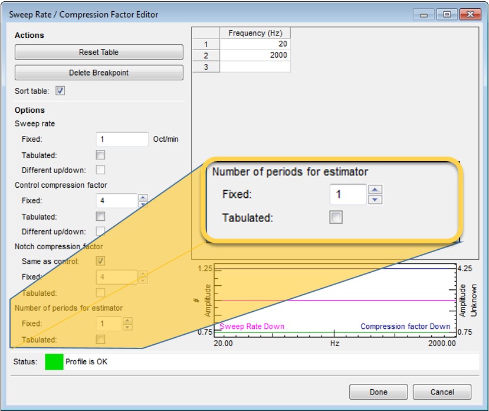The width and height of the screenshot is (489, 411).
Task: Click the Cancel button
Action: (442, 392)
